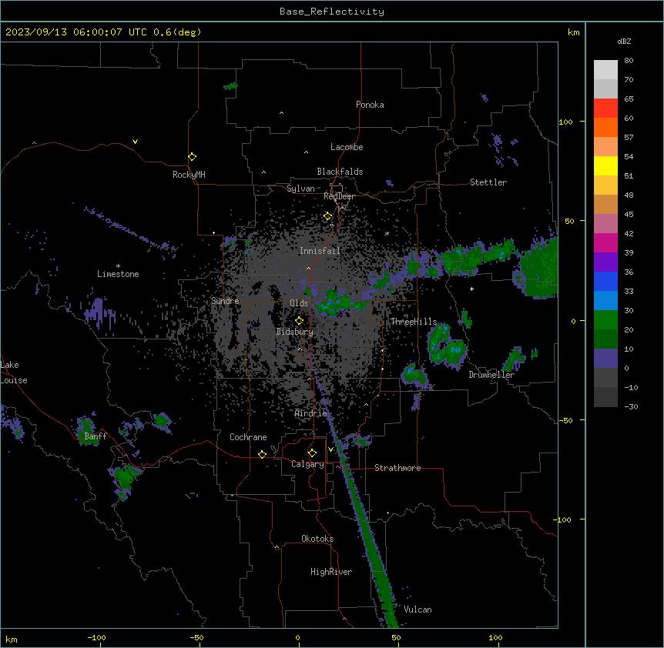
Task: Click the Olds city label
Action: tap(299, 303)
